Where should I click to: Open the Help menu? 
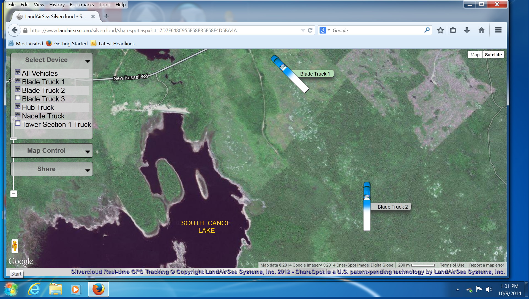point(121,5)
